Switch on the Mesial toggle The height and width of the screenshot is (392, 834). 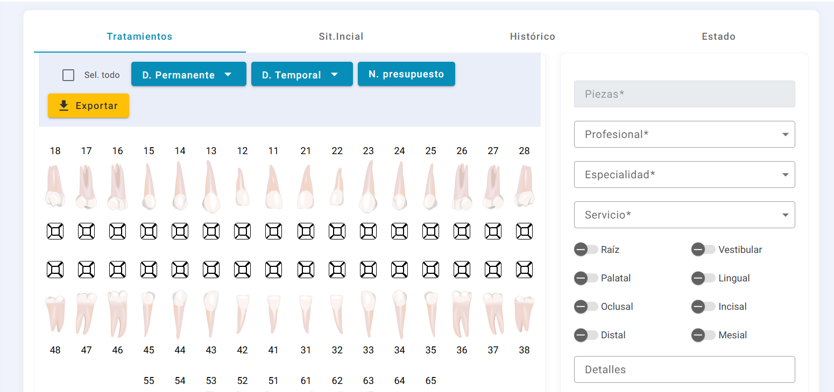703,335
